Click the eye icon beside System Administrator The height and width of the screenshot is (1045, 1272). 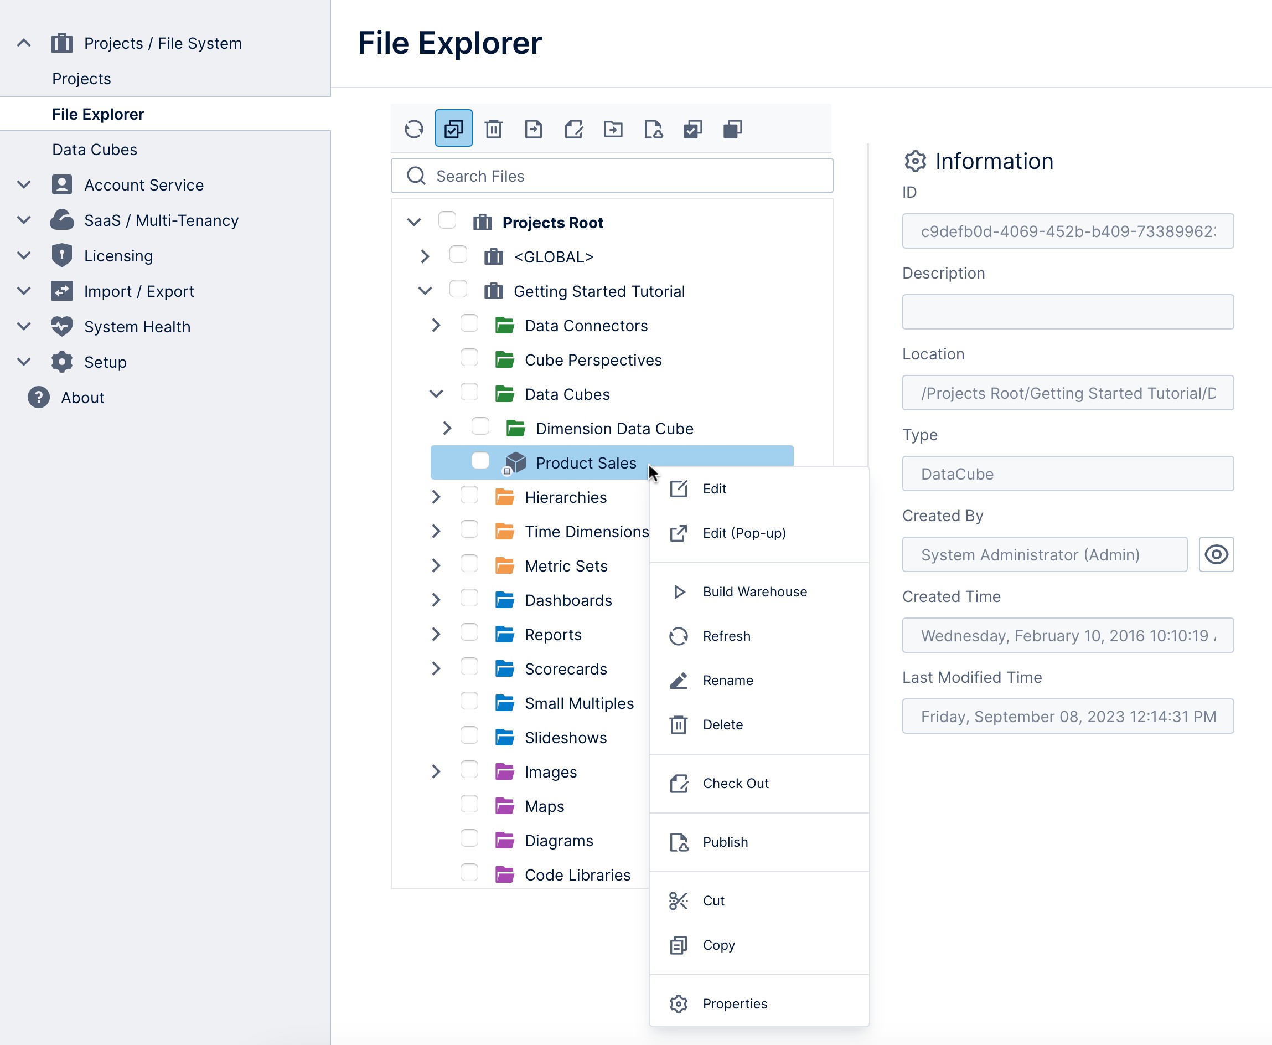1217,554
